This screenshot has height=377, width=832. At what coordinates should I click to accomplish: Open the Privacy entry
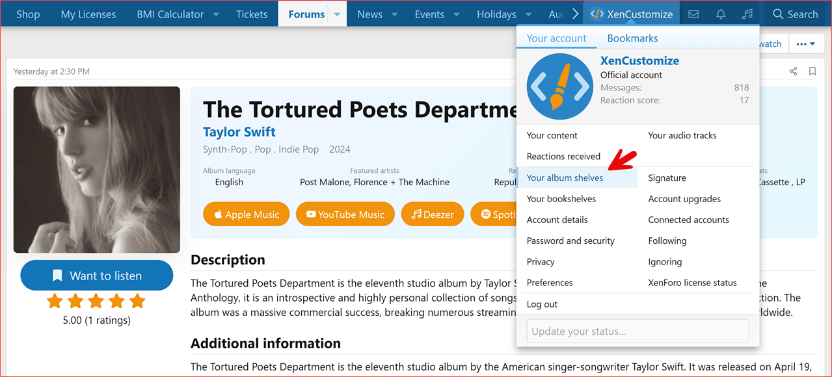(x=541, y=262)
